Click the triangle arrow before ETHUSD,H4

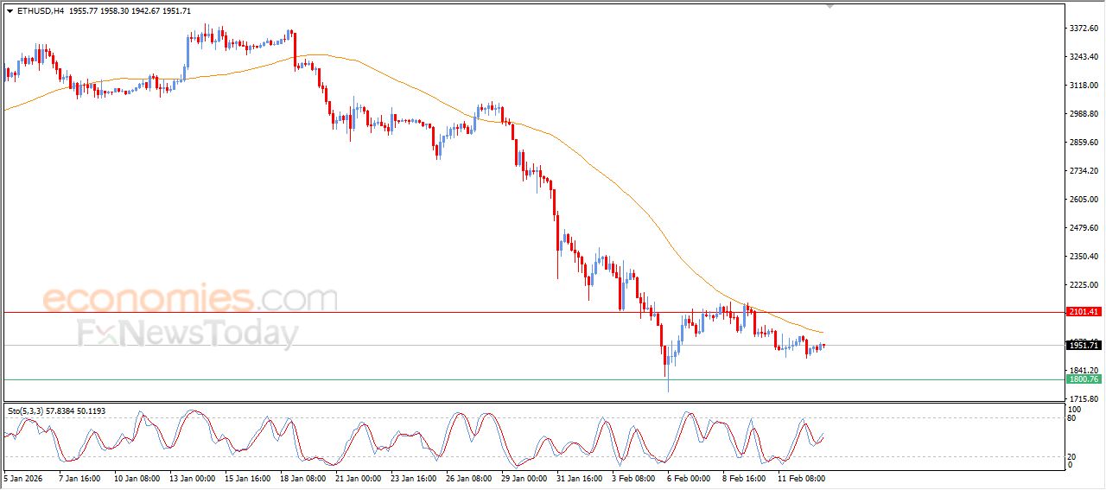coord(10,11)
